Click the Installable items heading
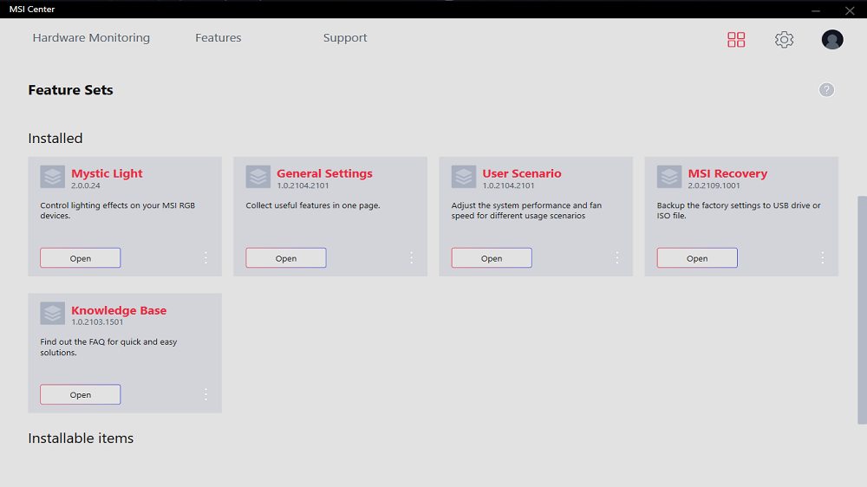 pos(81,438)
